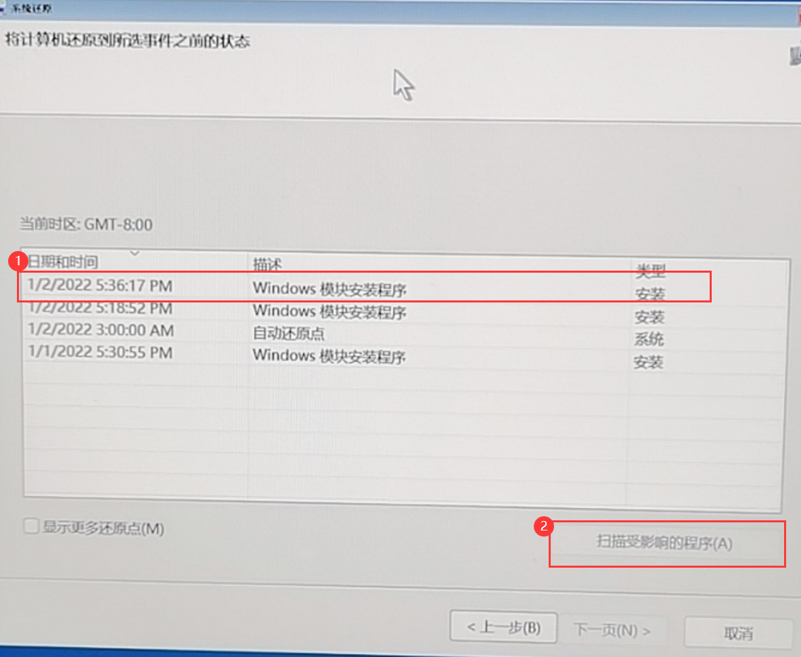The image size is (801, 657).
Task: Click the 系统 type cell
Action: tap(649, 339)
